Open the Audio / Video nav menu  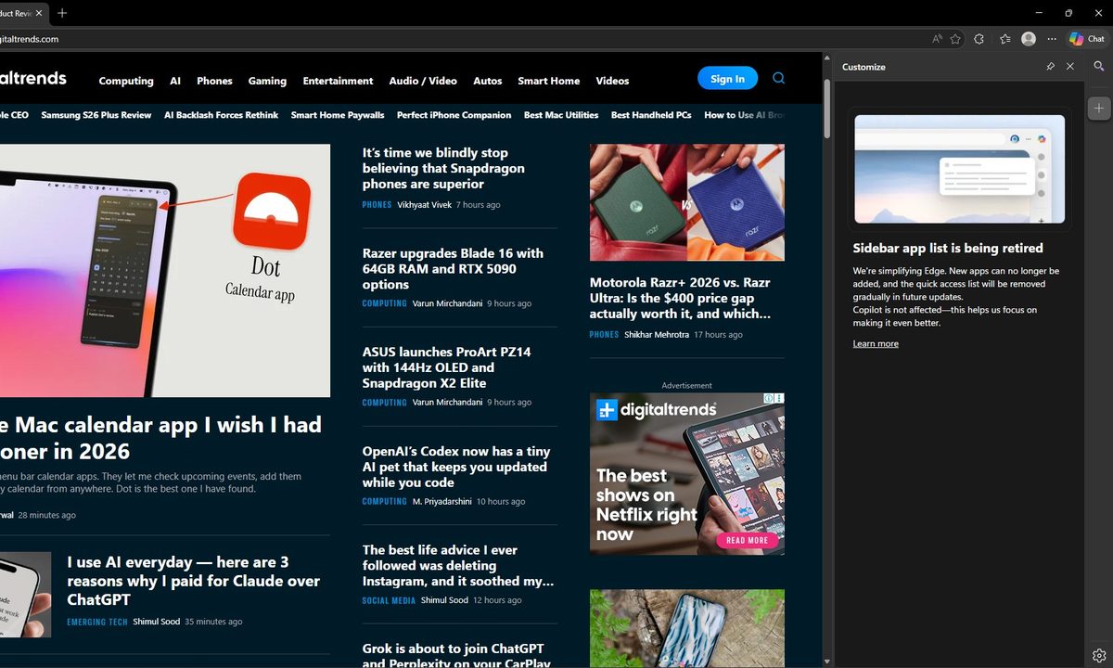(423, 81)
